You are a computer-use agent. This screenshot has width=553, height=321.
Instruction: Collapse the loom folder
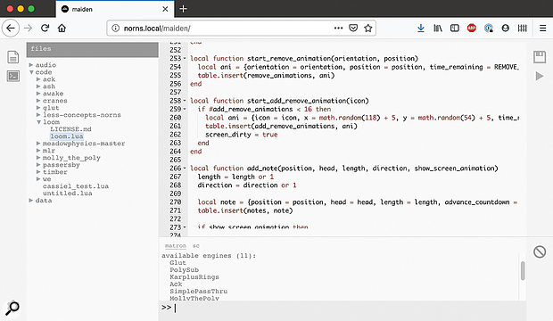tap(38, 122)
